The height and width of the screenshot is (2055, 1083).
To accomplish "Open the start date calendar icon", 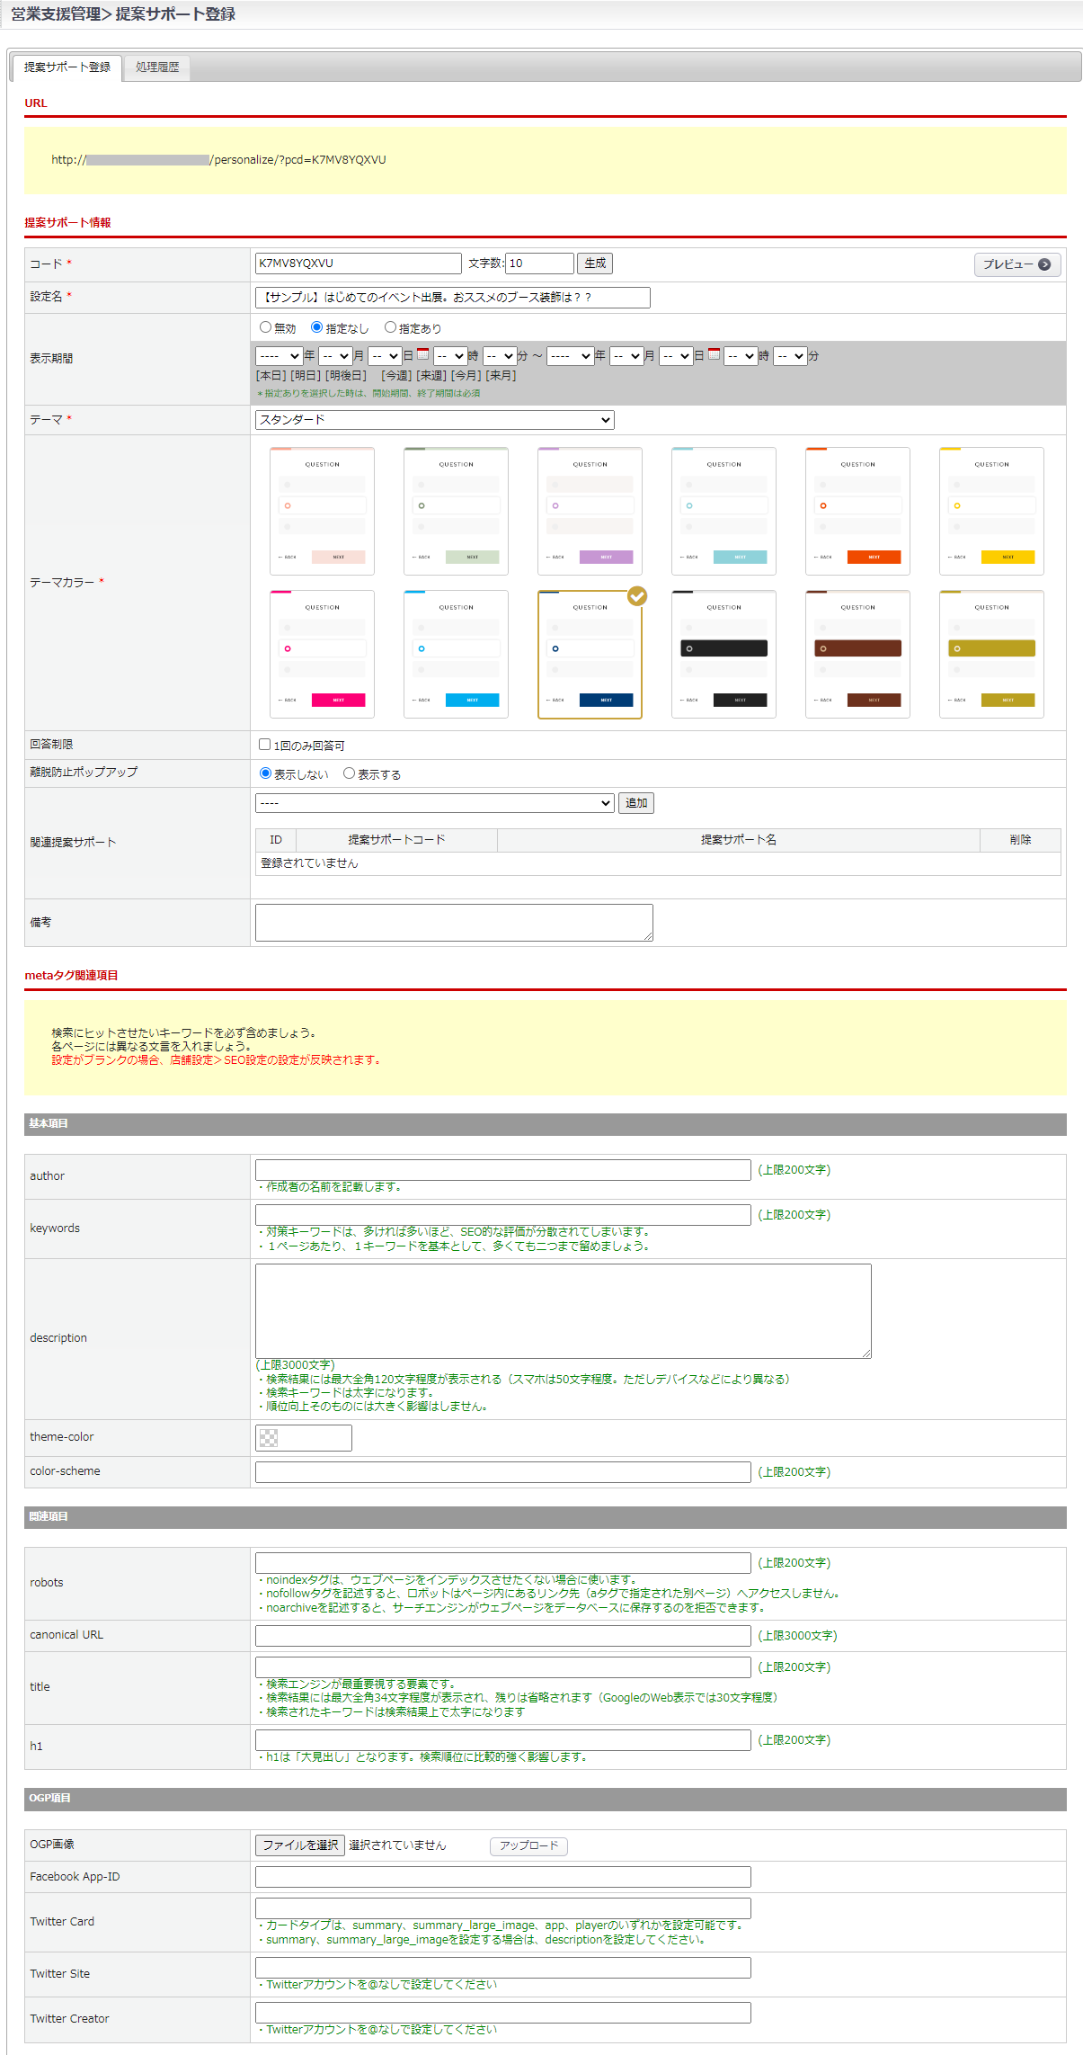I will [422, 354].
